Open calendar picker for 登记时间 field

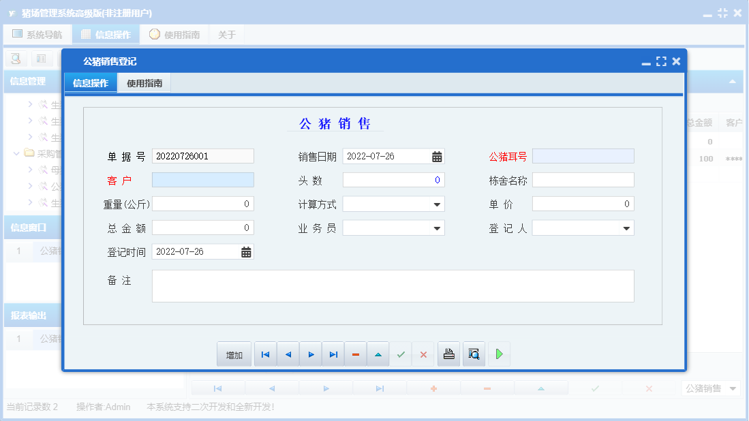246,251
